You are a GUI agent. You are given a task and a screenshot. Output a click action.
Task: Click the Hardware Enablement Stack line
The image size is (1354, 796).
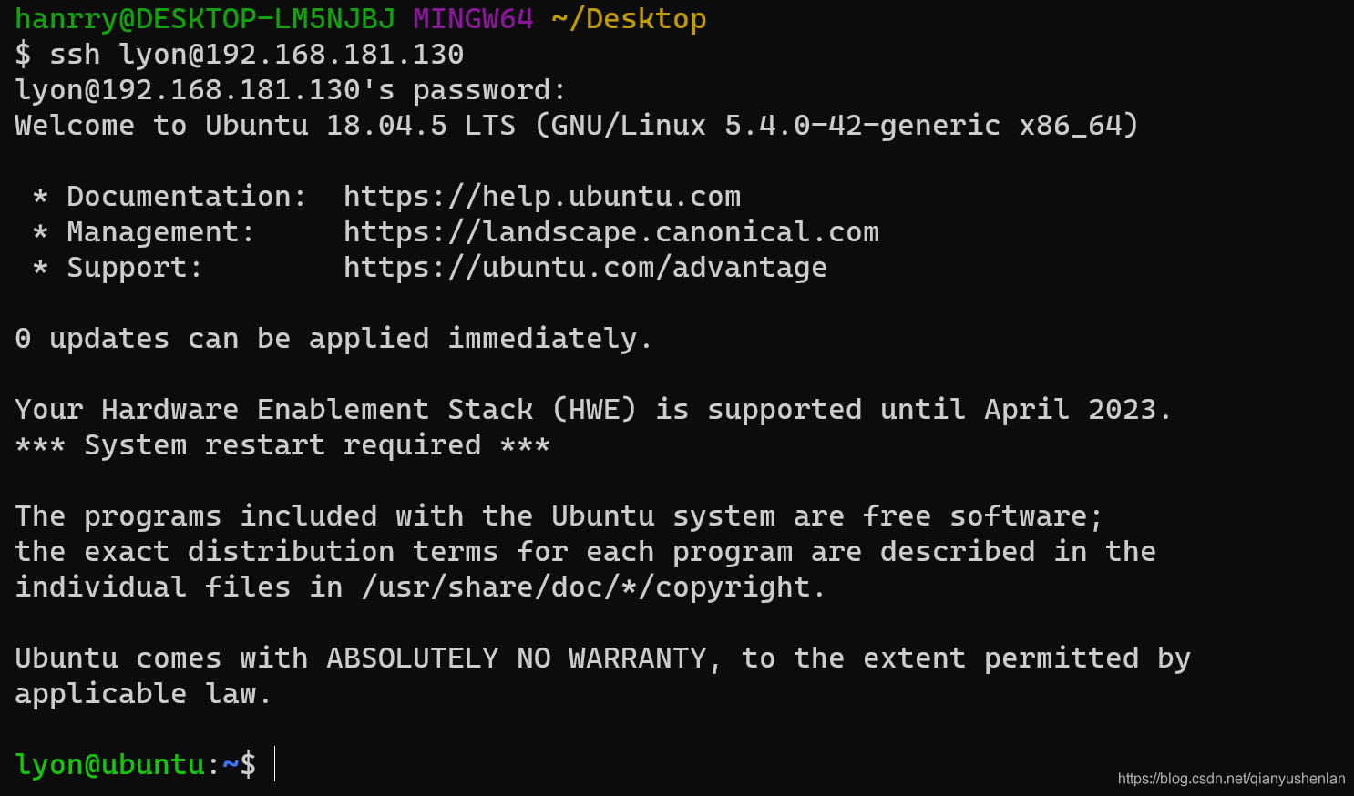(593, 410)
